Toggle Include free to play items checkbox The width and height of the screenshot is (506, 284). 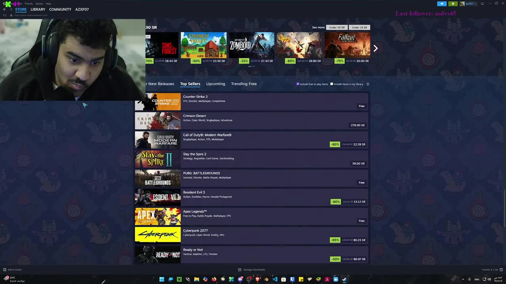(x=298, y=84)
